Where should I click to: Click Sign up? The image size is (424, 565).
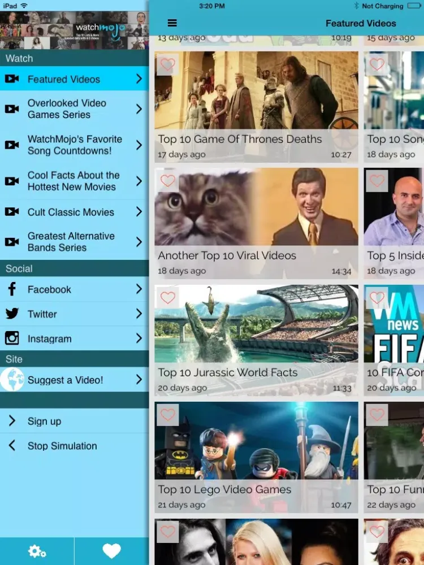coord(74,420)
